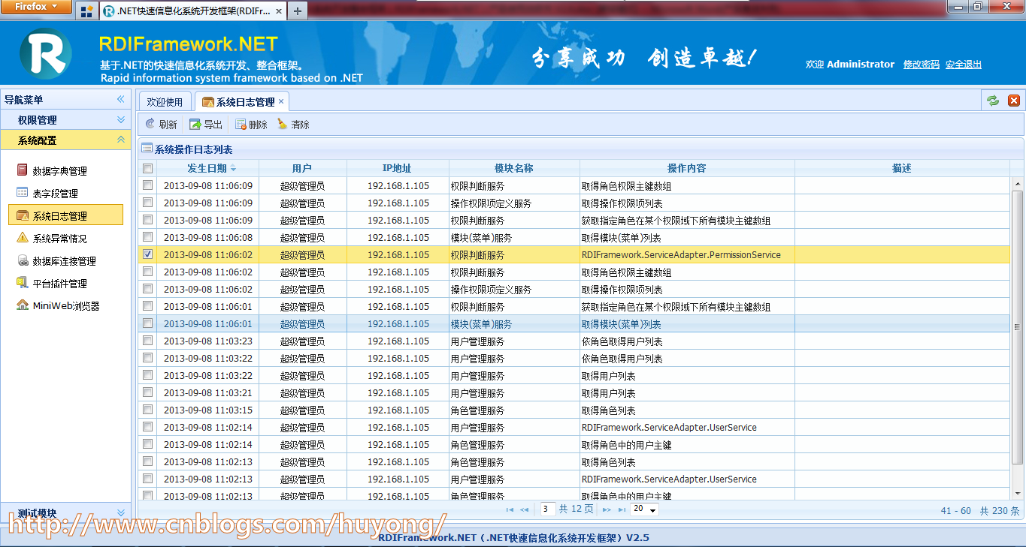Click the 描述 column header
The height and width of the screenshot is (547, 1026).
point(902,168)
